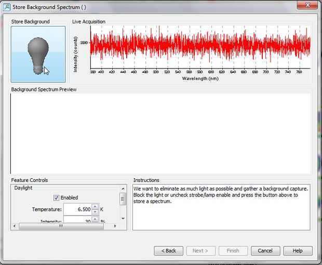Click the Store Background lightbulb button
The width and height of the screenshot is (322, 265).
point(38,54)
